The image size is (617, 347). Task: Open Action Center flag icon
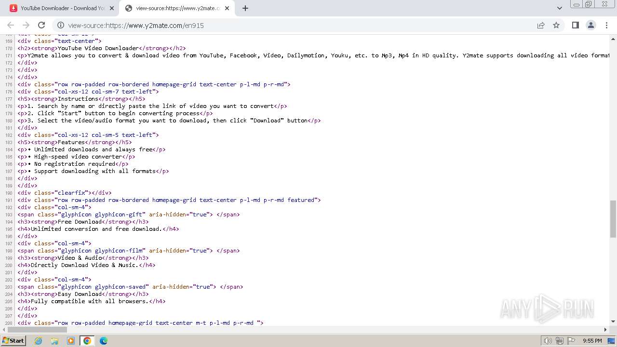pyautogui.click(x=572, y=341)
